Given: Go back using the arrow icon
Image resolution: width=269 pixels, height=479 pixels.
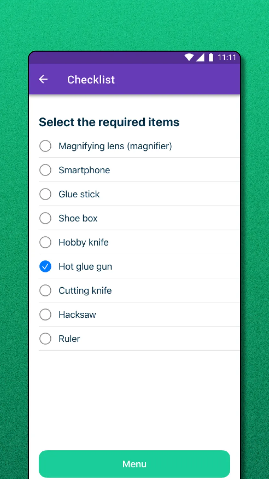Looking at the screenshot, I should (x=43, y=79).
